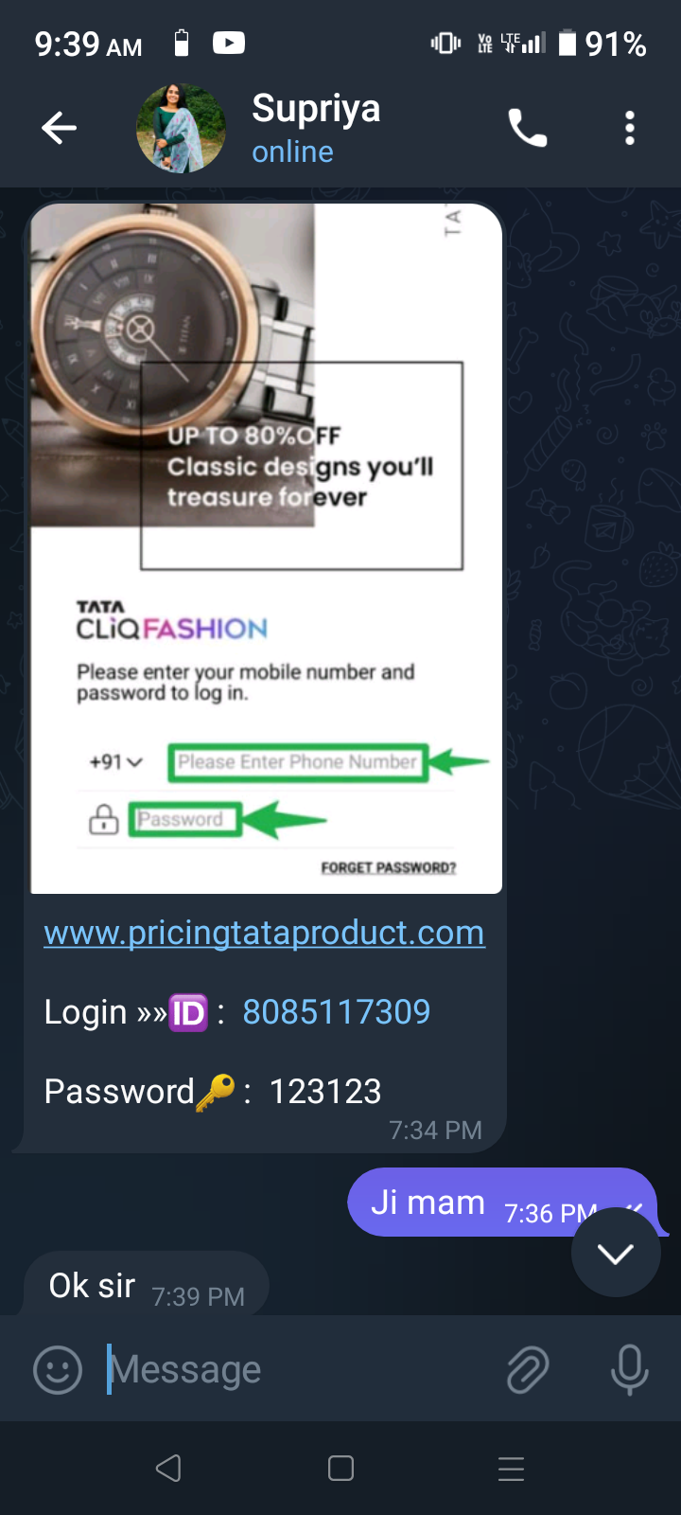Tap the microphone voice message icon
681x1515 pixels.
[630, 1369]
